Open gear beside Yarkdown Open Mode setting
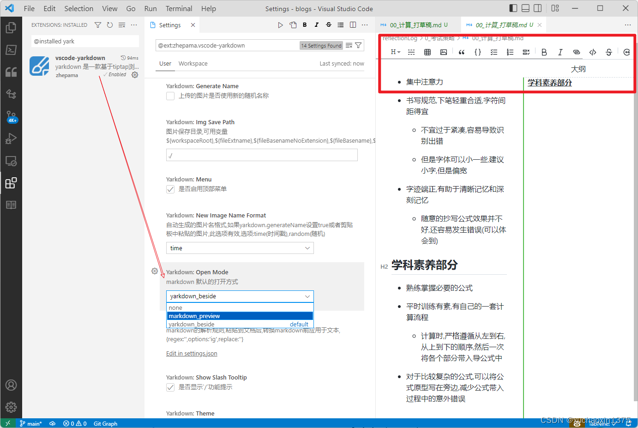 tap(155, 271)
